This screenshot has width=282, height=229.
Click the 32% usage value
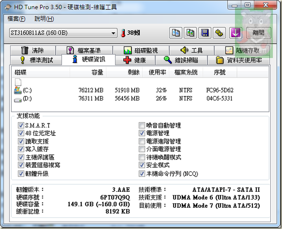tap(161, 90)
